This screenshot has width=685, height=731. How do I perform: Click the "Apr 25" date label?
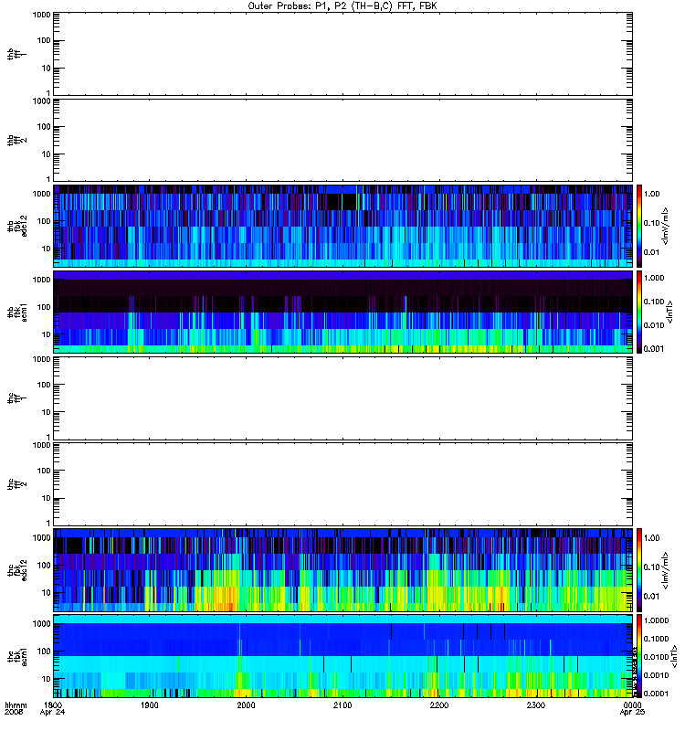[x=632, y=713]
